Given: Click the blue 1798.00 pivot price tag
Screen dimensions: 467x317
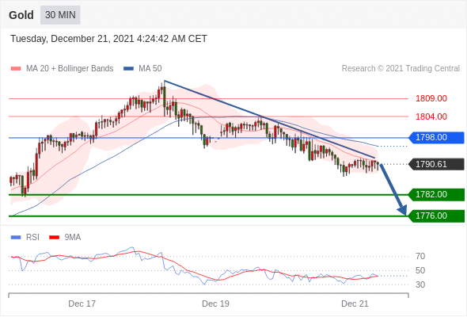Looking at the screenshot, I should 436,137.
